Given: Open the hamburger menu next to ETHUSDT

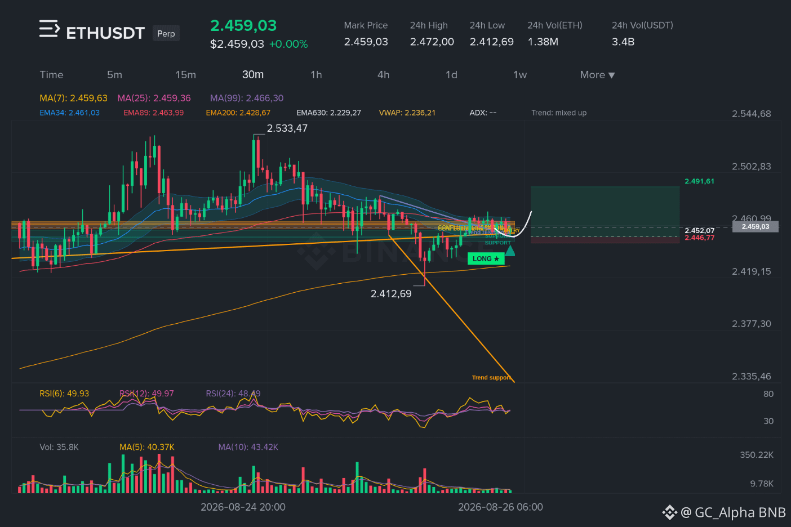Looking at the screenshot, I should tap(49, 29).
